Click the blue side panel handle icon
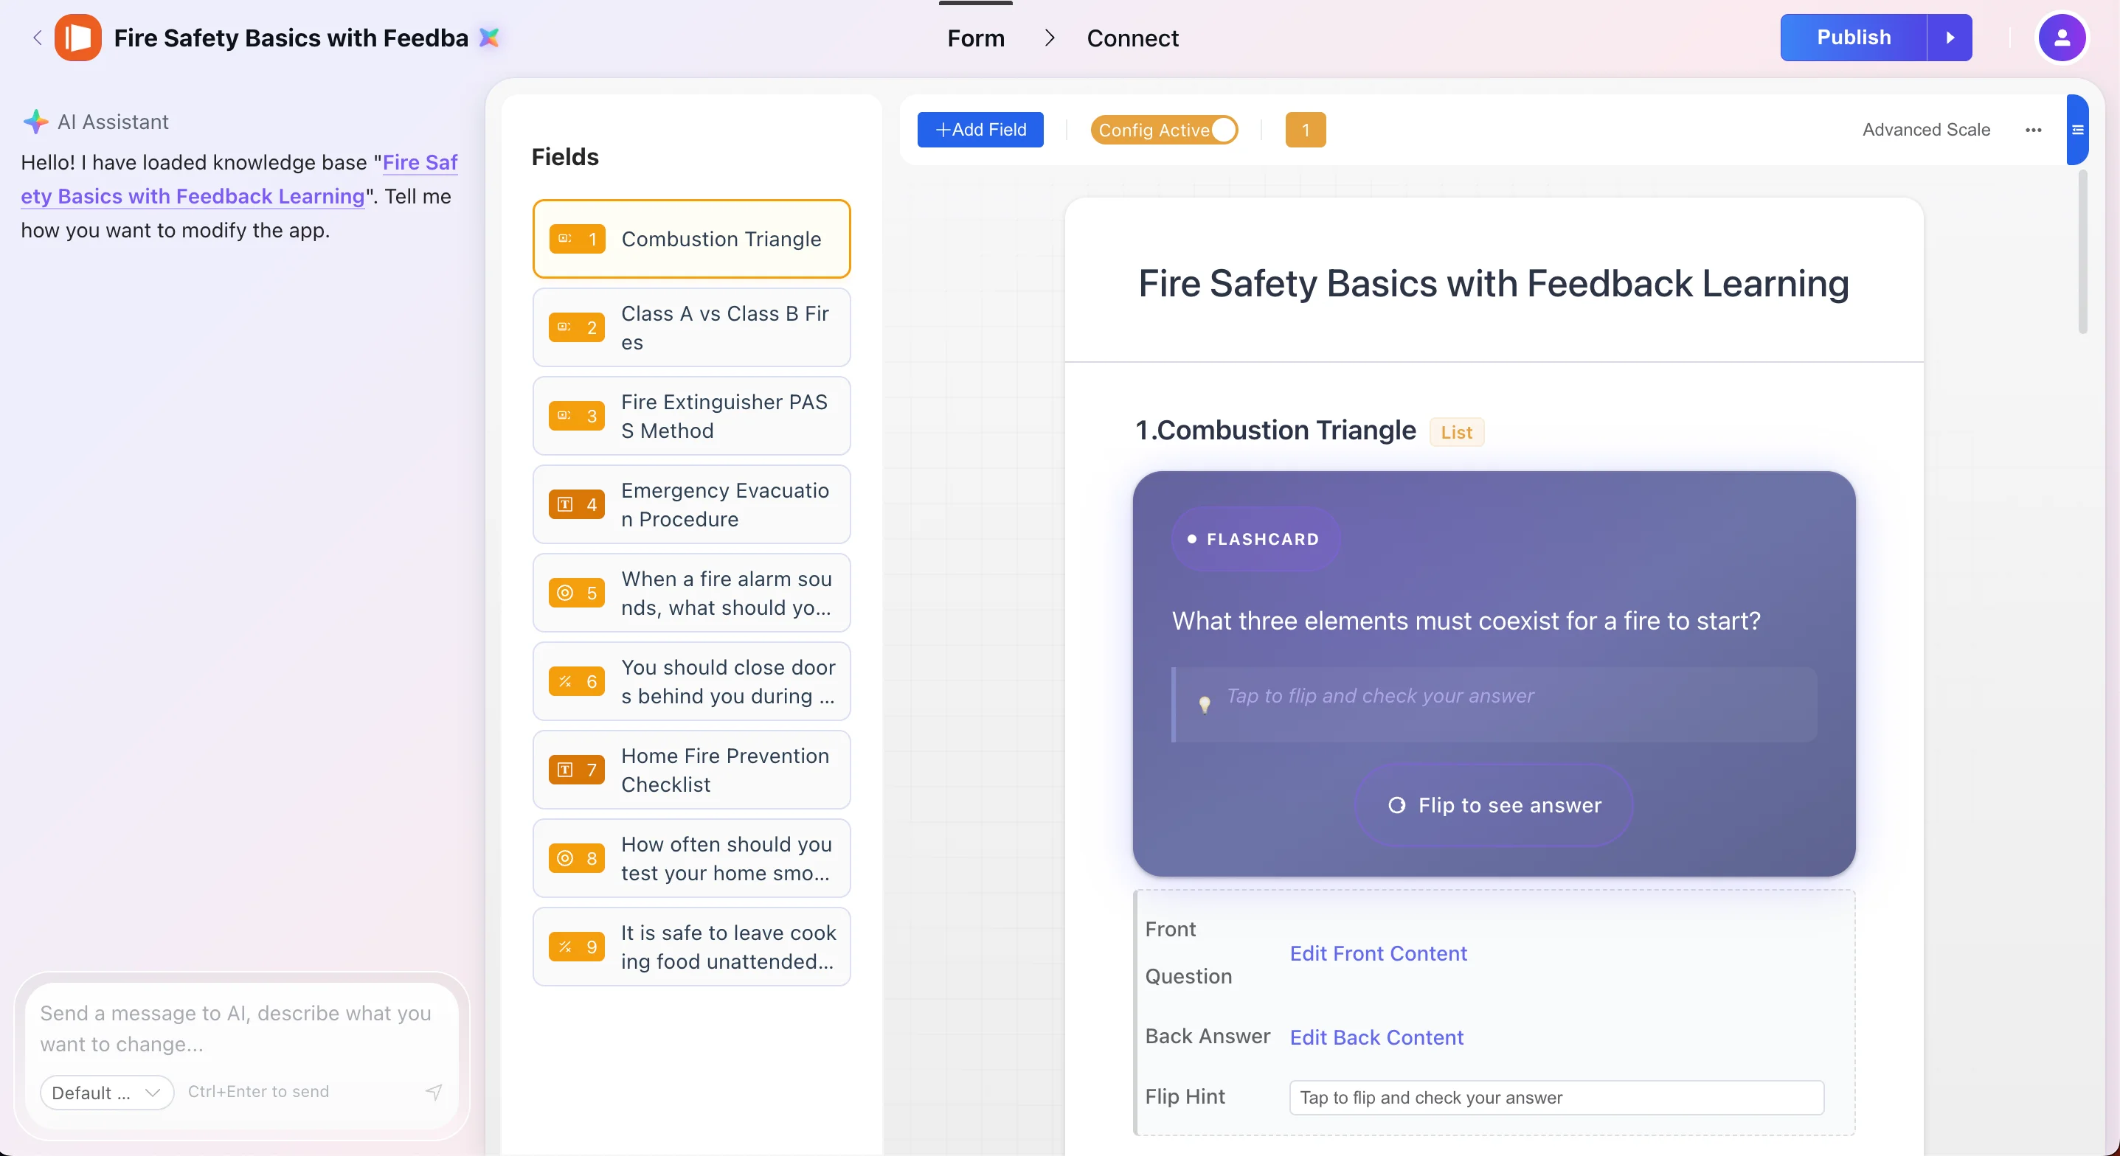Screen dimensions: 2120x1156 pyautogui.click(x=2077, y=130)
